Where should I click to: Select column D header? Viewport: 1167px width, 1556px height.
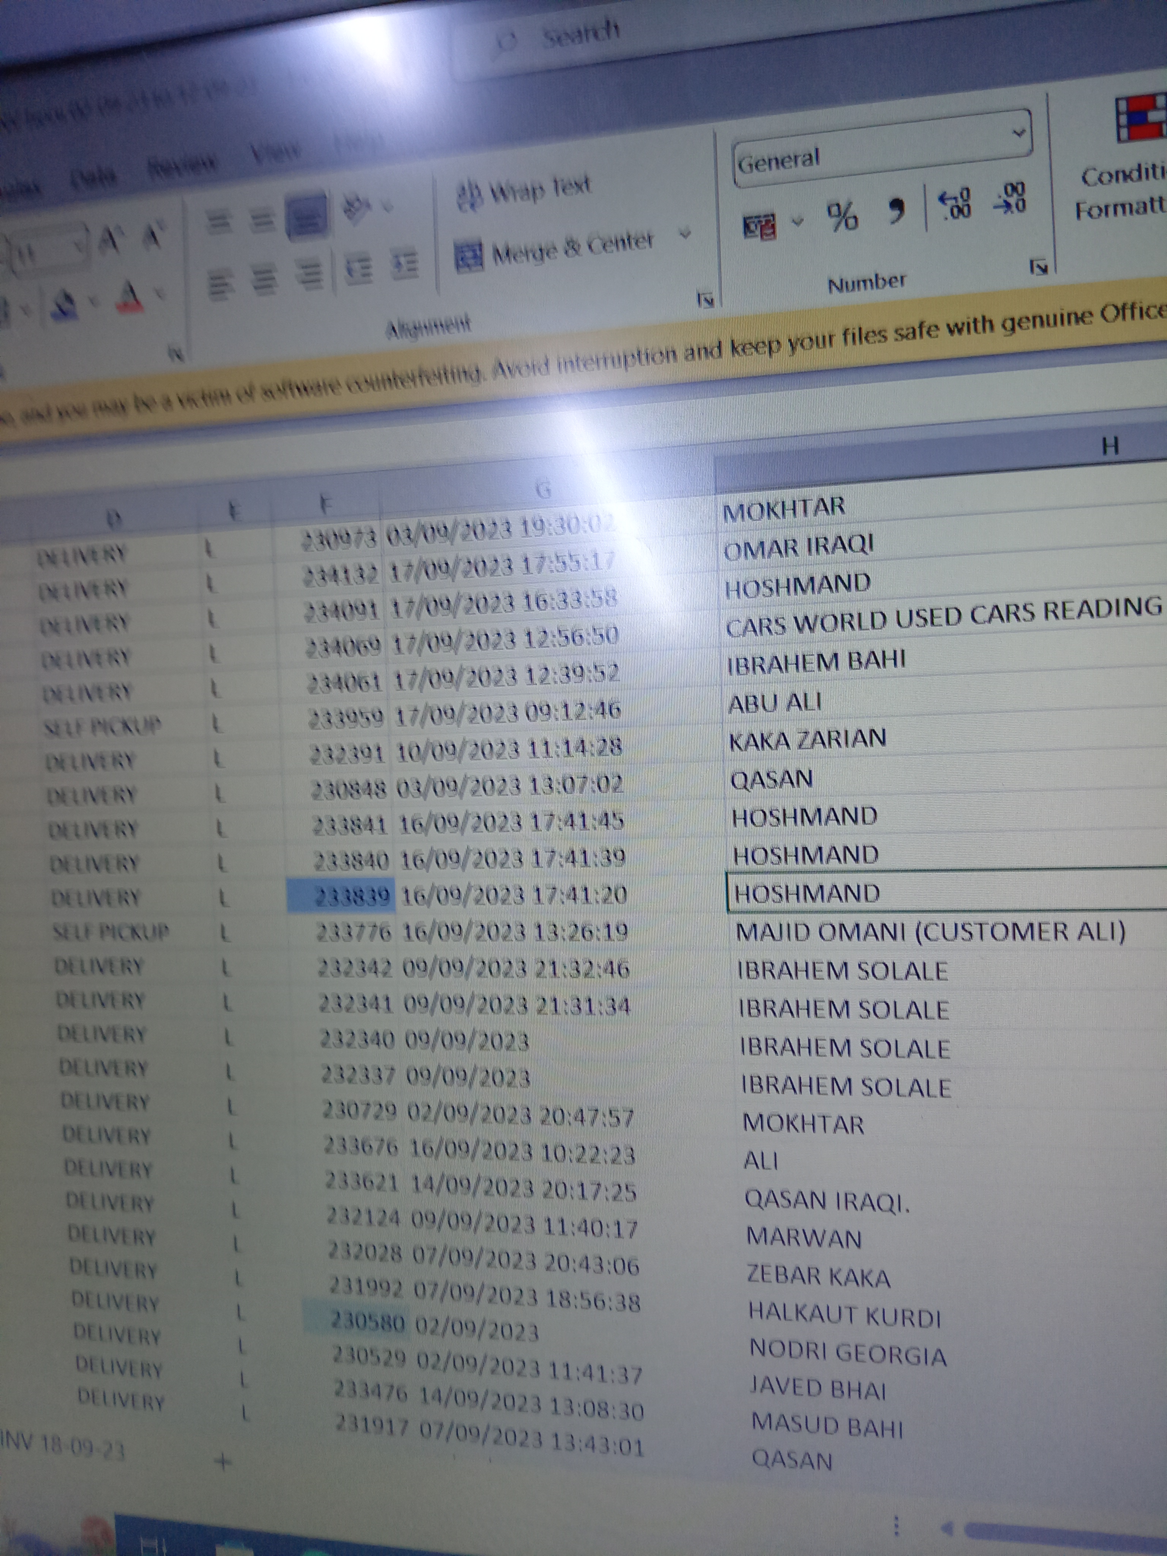click(x=113, y=520)
